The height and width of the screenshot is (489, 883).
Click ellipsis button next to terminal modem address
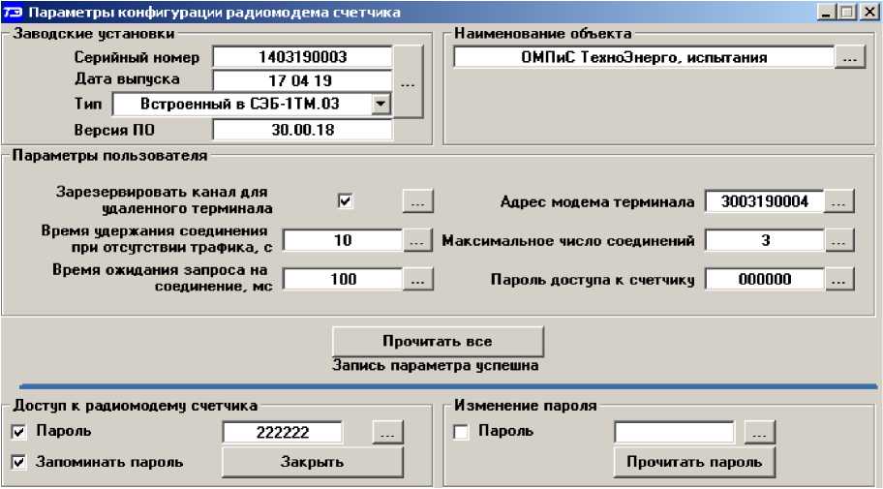(840, 201)
